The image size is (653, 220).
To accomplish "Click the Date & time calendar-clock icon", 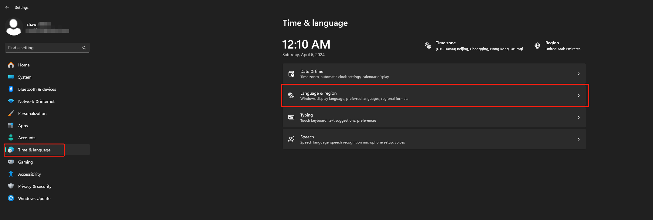I will tap(291, 74).
